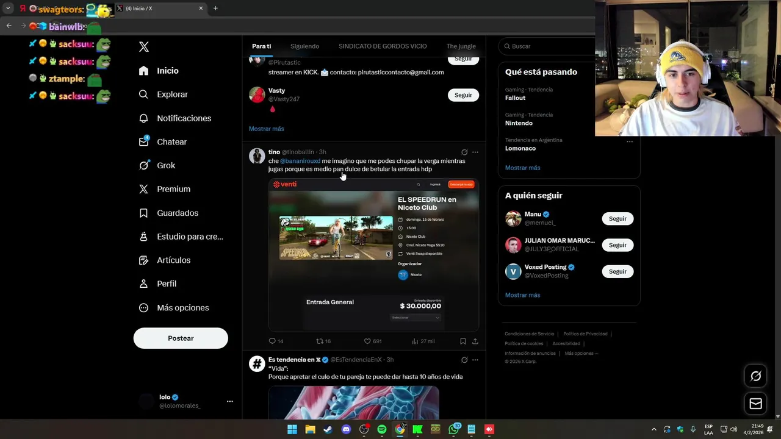The height and width of the screenshot is (439, 781).
Task: Open account menu dots next to lolo
Action: click(230, 401)
